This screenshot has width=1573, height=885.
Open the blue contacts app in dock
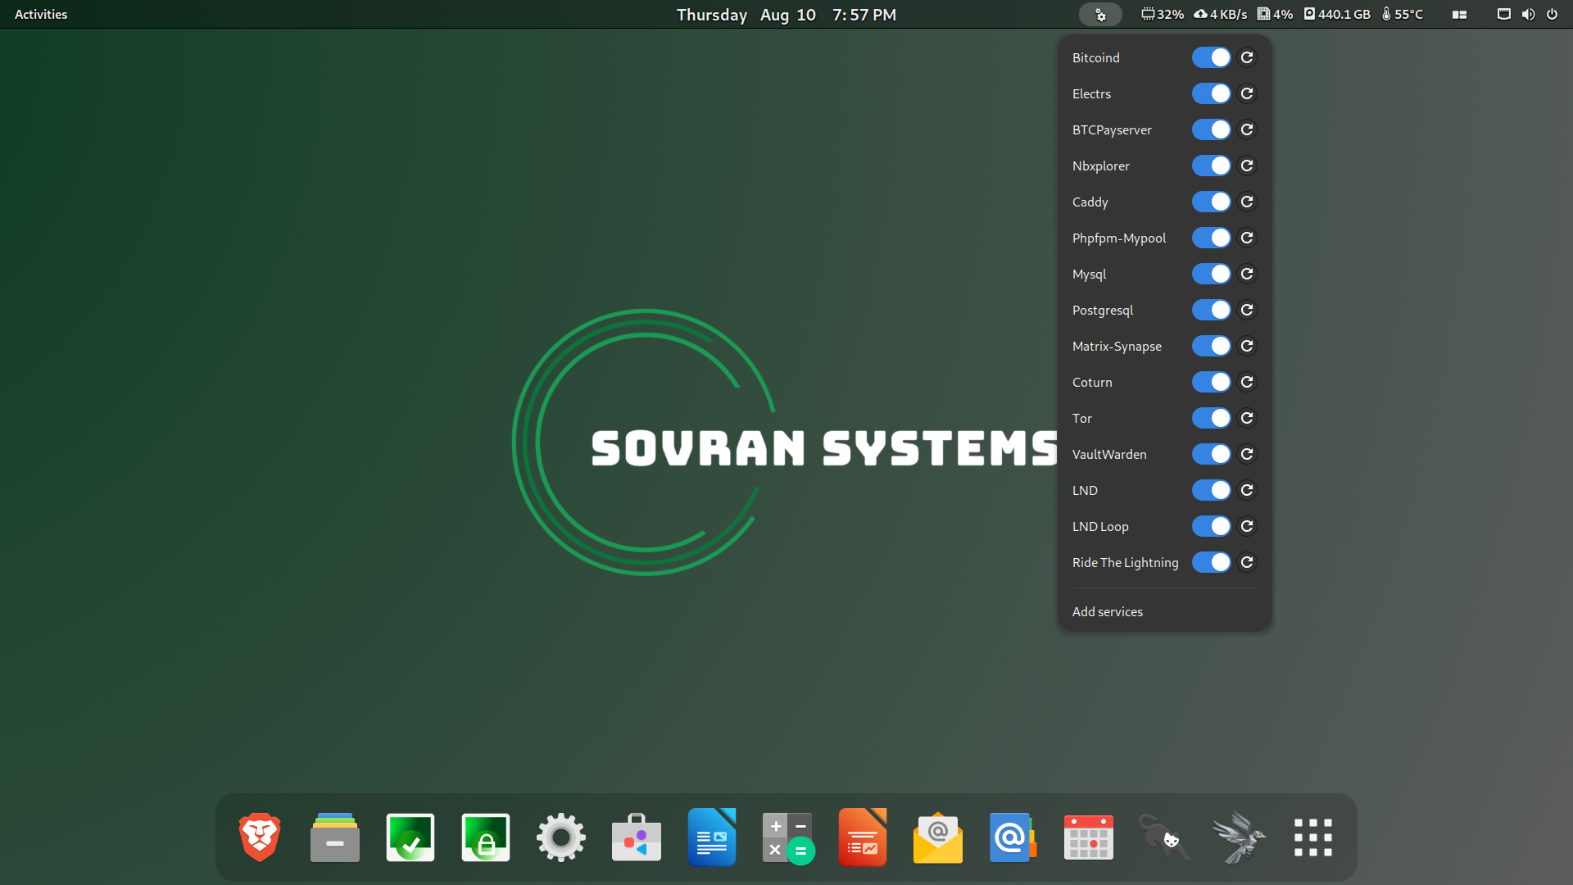[x=1013, y=837]
